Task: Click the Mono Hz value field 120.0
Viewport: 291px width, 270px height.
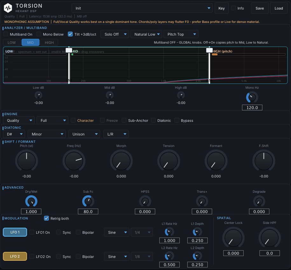Action: pyautogui.click(x=252, y=107)
